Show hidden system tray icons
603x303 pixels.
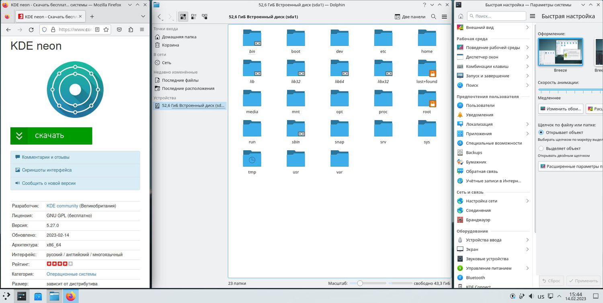click(560, 296)
